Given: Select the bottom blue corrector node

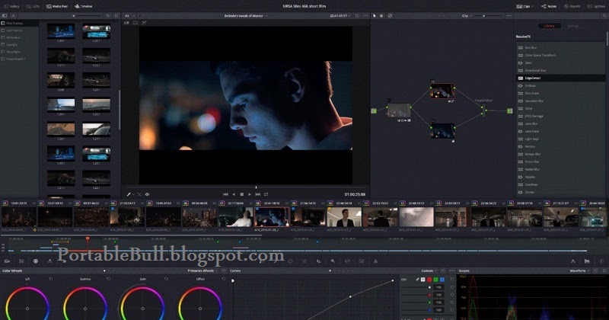Looking at the screenshot, I should click(443, 131).
